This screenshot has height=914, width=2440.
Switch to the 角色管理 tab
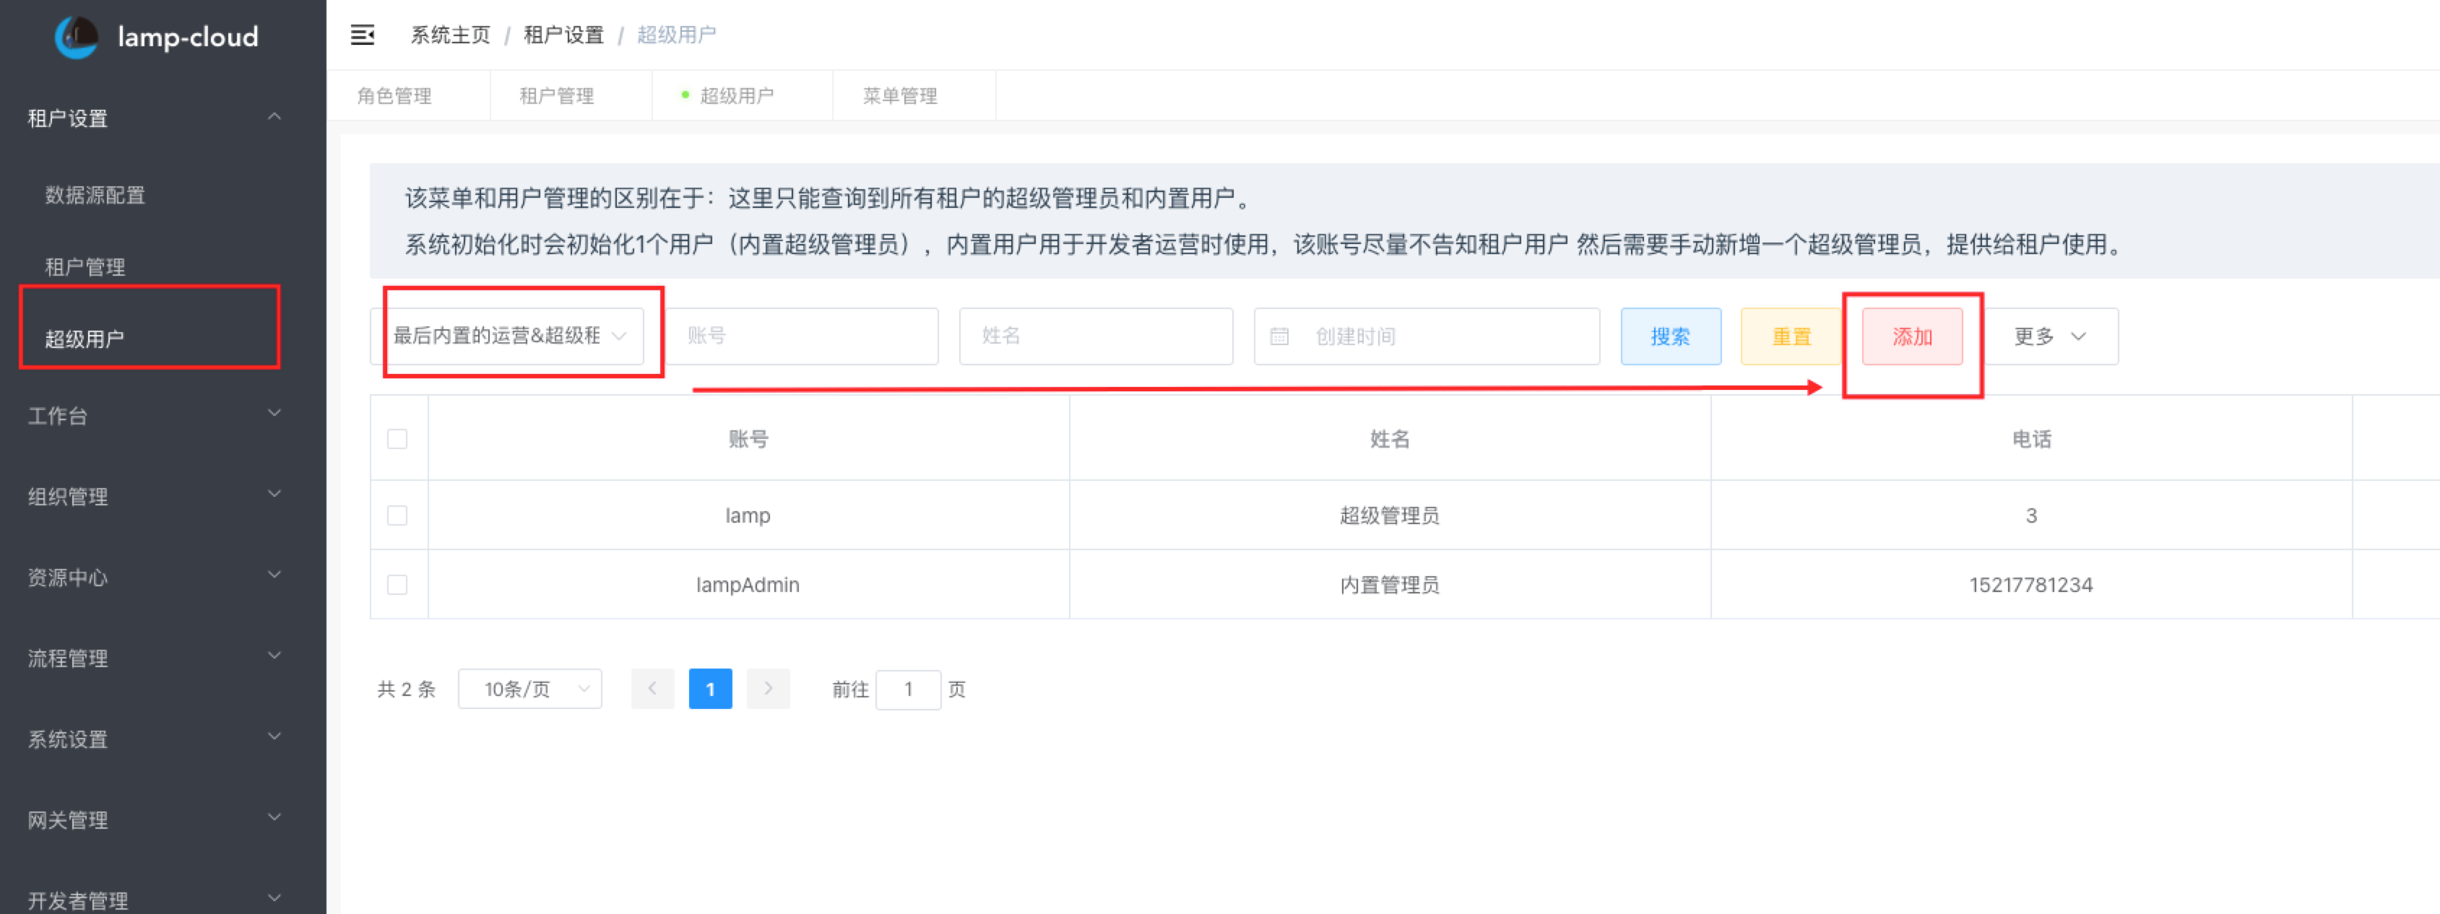tap(396, 95)
